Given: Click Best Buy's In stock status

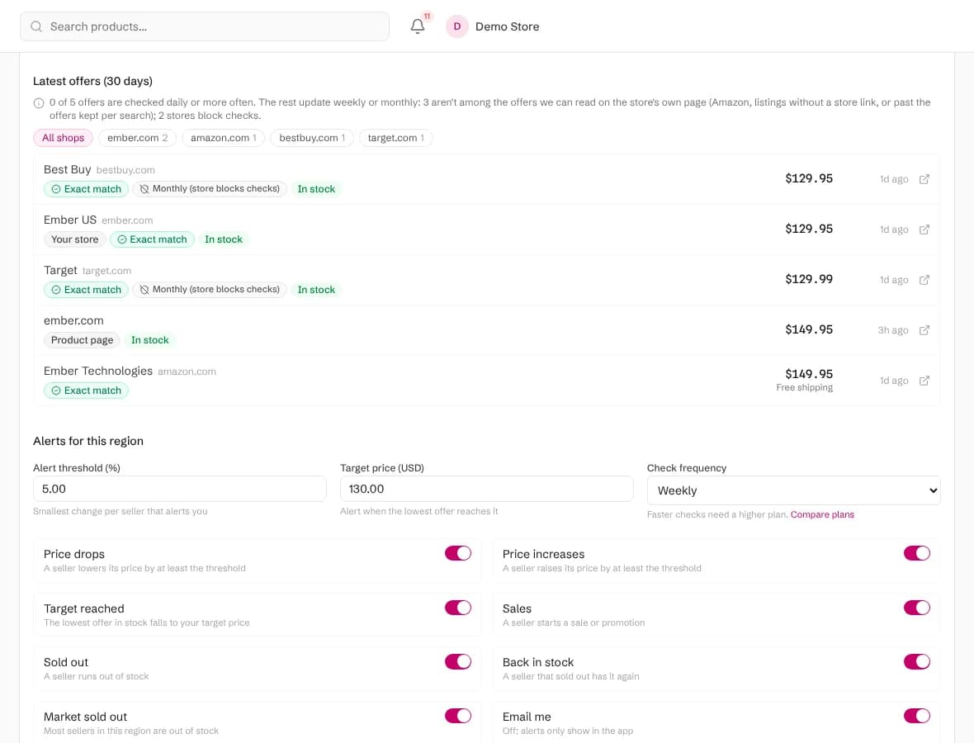Looking at the screenshot, I should click(x=316, y=189).
